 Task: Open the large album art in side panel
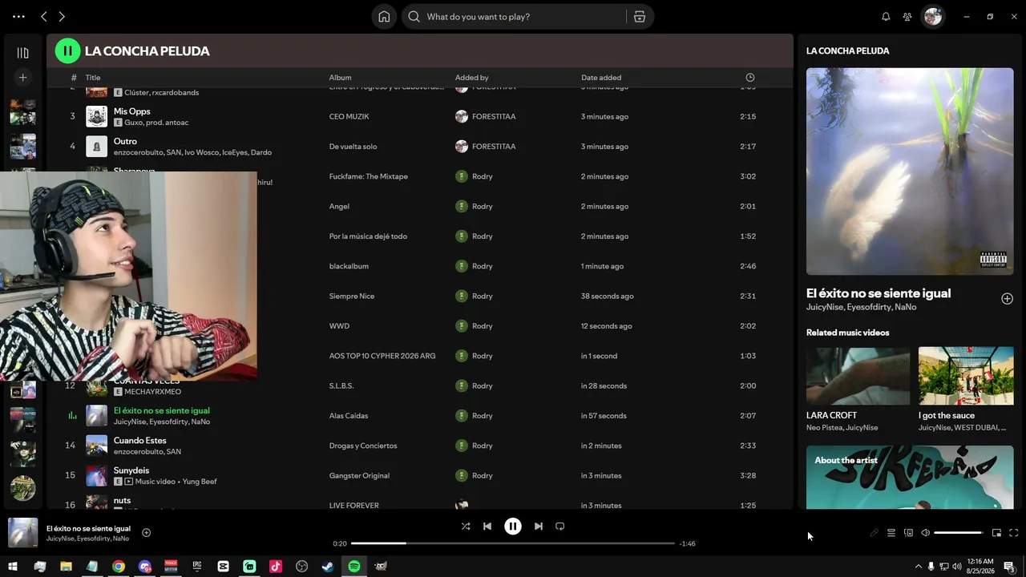tap(910, 171)
